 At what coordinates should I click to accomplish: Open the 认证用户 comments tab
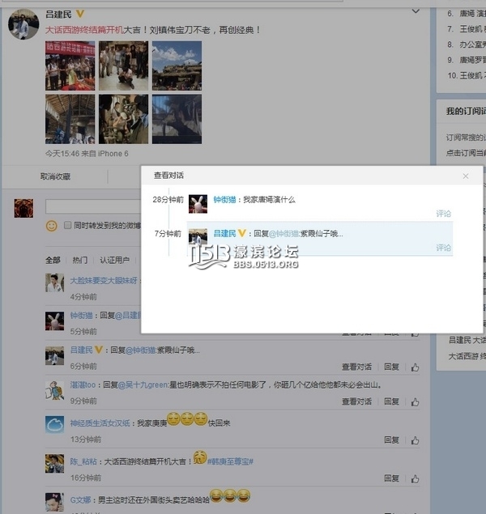[114, 260]
